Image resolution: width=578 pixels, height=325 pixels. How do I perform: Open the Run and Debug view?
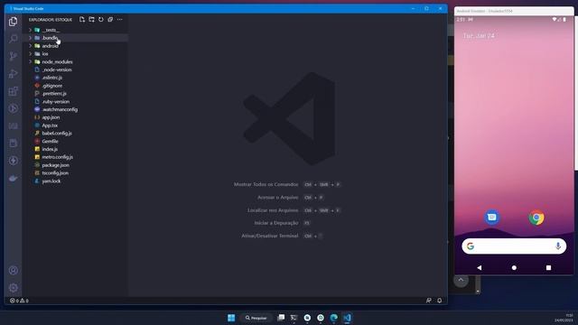(x=14, y=74)
